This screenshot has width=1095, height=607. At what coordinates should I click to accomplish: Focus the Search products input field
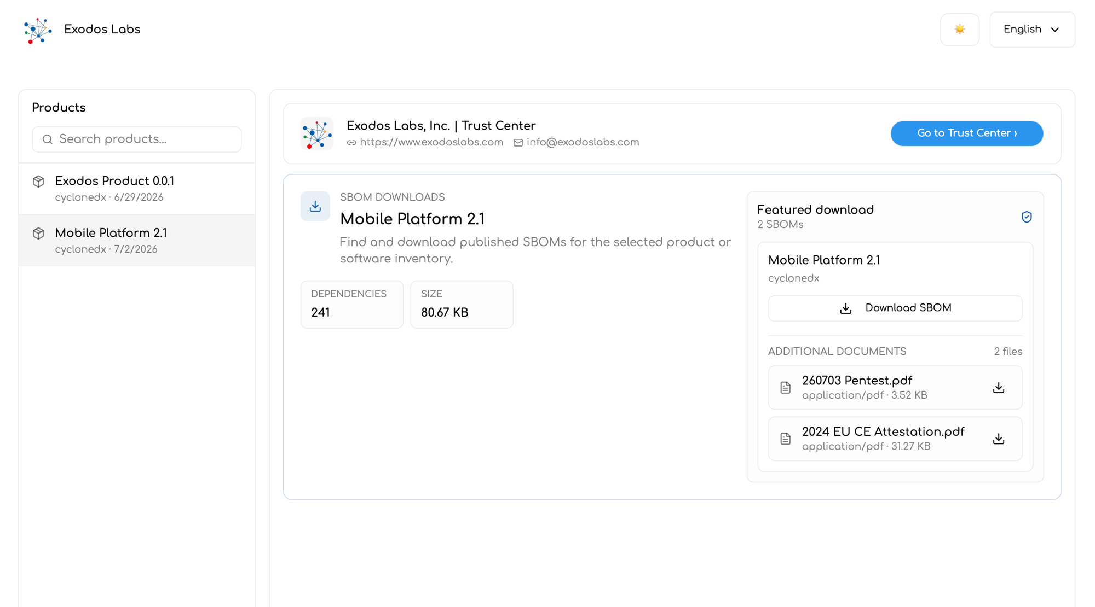tap(136, 139)
